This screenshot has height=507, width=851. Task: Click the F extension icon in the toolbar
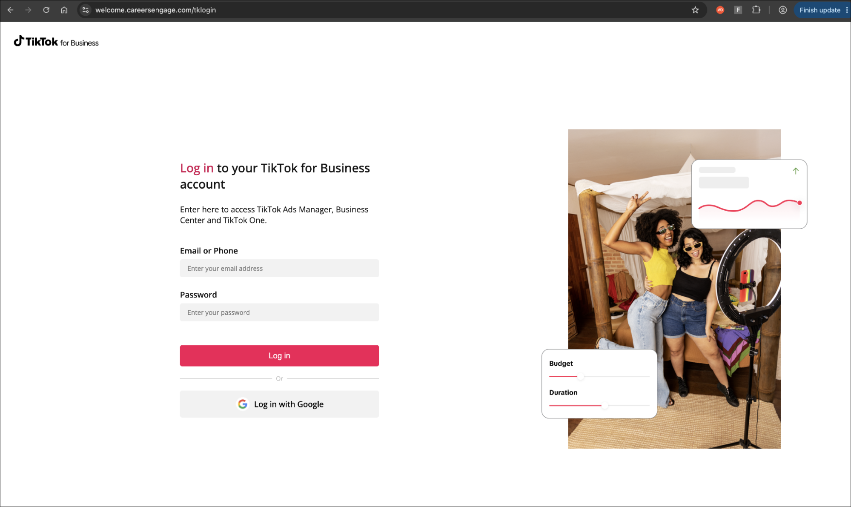(x=738, y=10)
